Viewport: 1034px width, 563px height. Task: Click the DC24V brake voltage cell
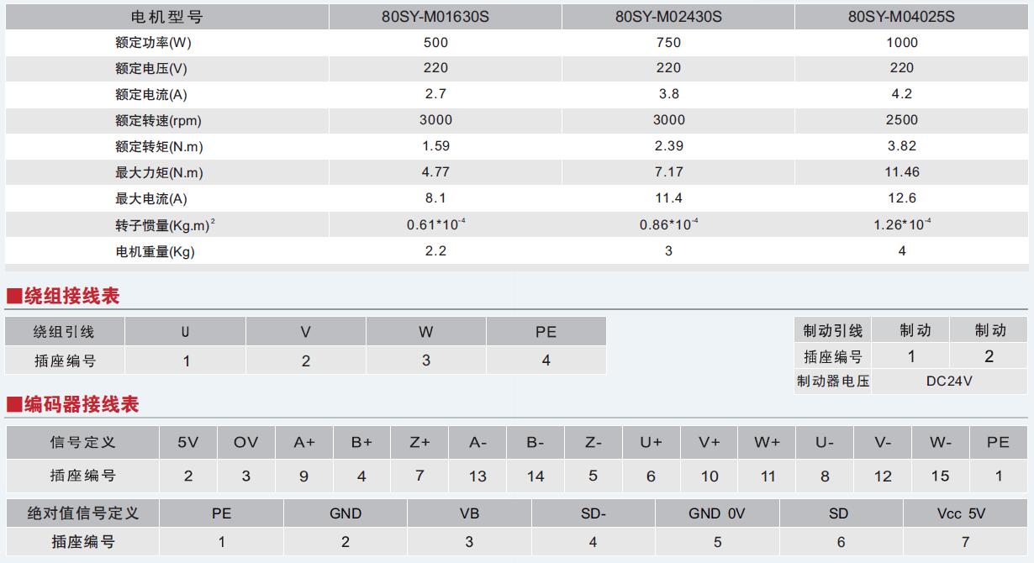click(950, 381)
